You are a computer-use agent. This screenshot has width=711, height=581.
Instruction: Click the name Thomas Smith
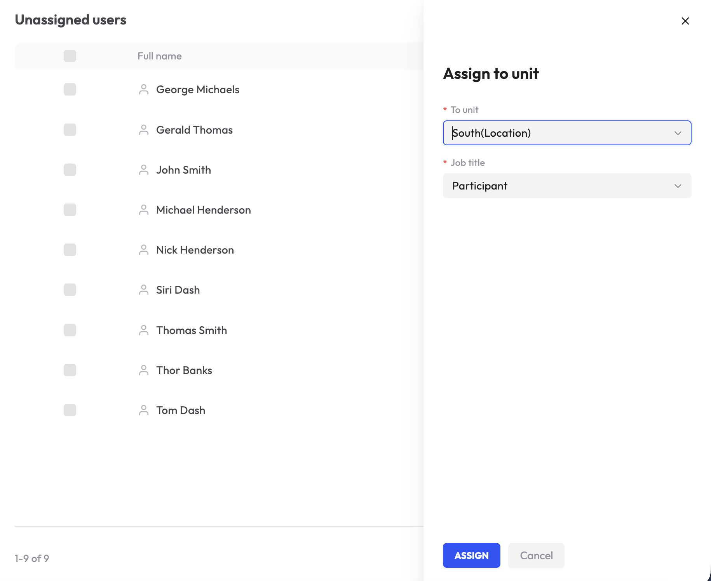(x=192, y=331)
